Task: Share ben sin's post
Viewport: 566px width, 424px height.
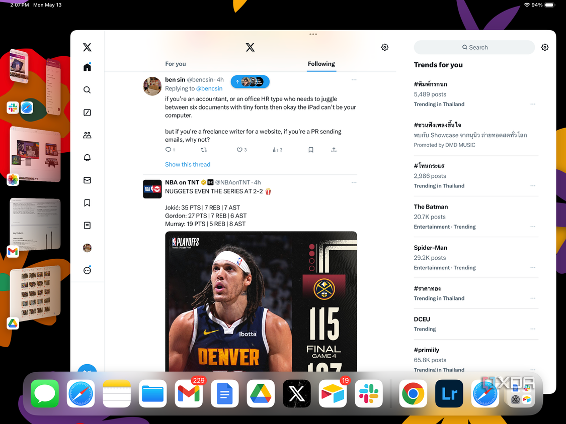Action: click(334, 150)
